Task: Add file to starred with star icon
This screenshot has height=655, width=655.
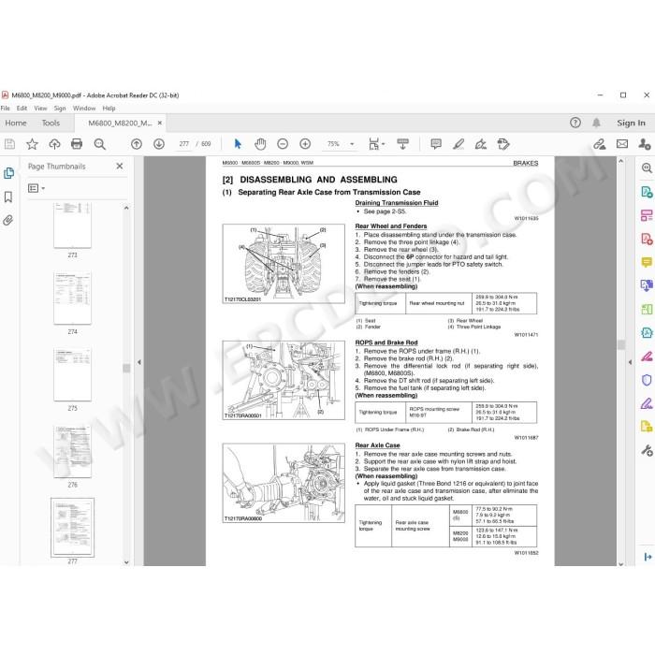Action: click(x=32, y=144)
